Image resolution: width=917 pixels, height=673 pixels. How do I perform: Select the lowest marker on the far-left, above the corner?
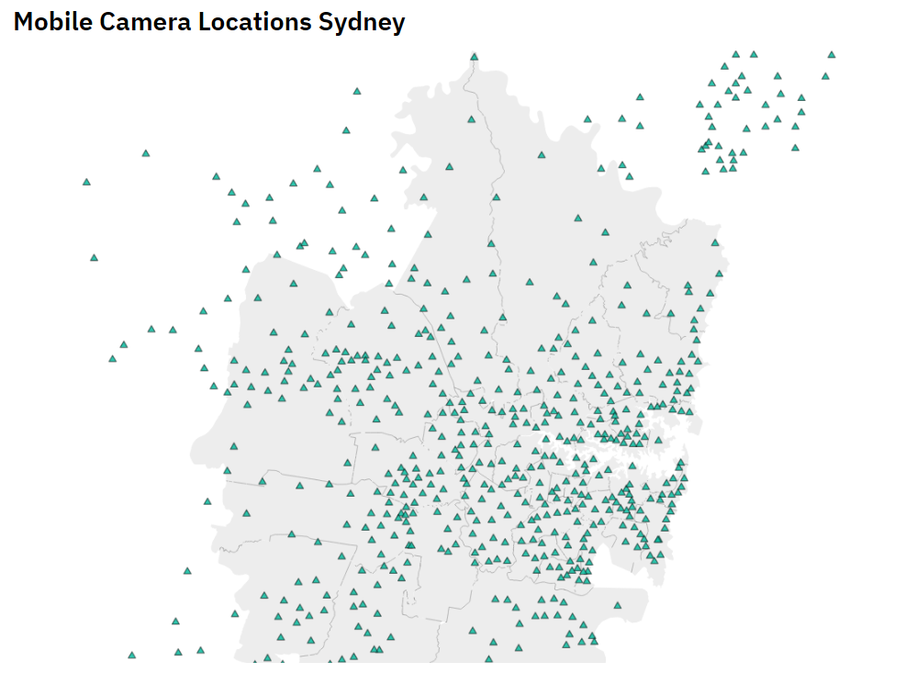(x=176, y=622)
